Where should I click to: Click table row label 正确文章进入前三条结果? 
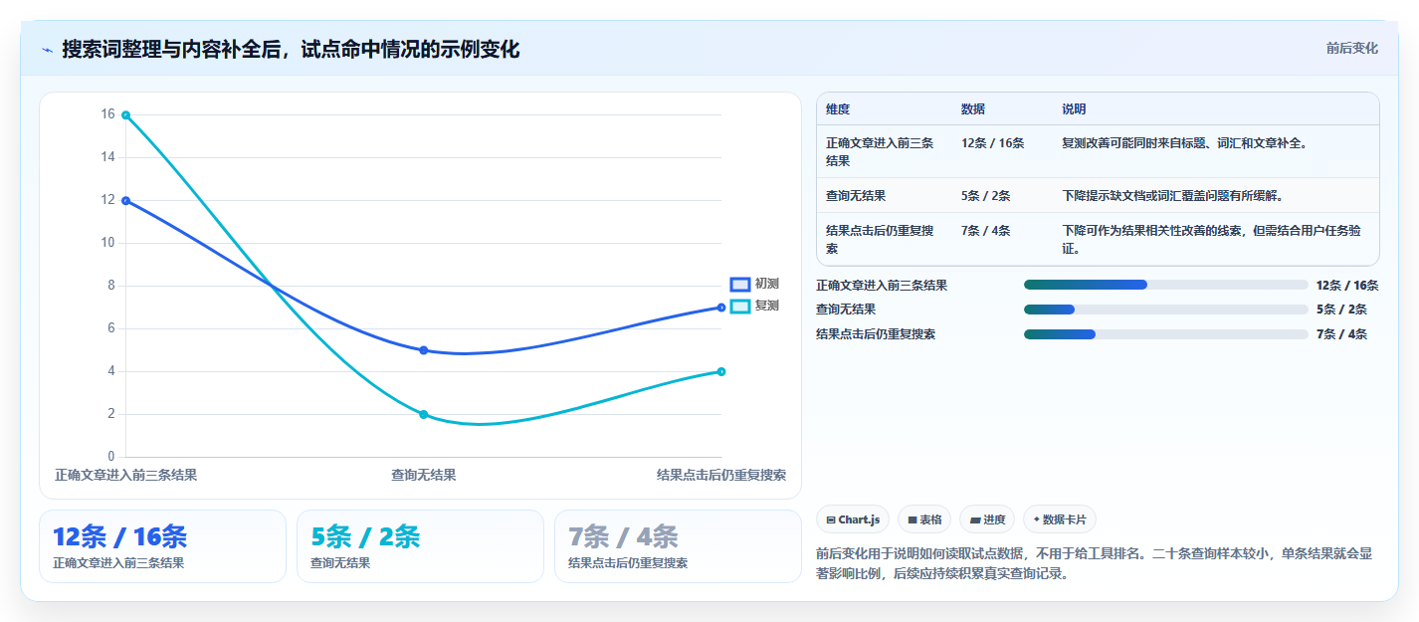click(x=880, y=151)
